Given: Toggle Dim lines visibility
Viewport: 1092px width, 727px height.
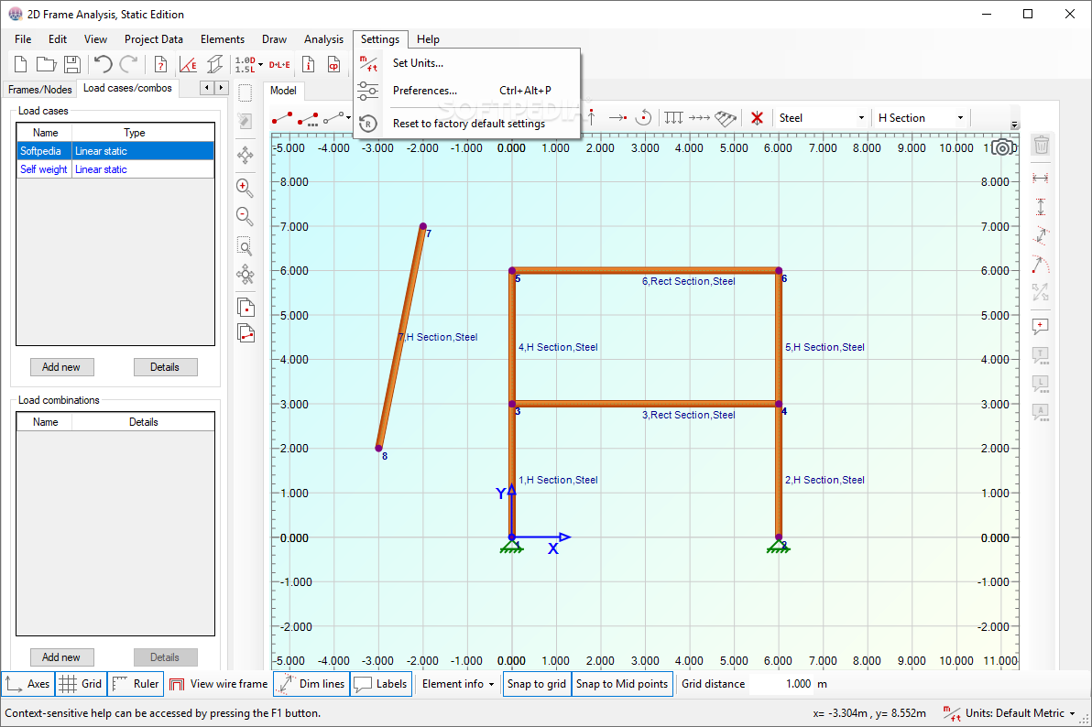Looking at the screenshot, I should coord(311,684).
